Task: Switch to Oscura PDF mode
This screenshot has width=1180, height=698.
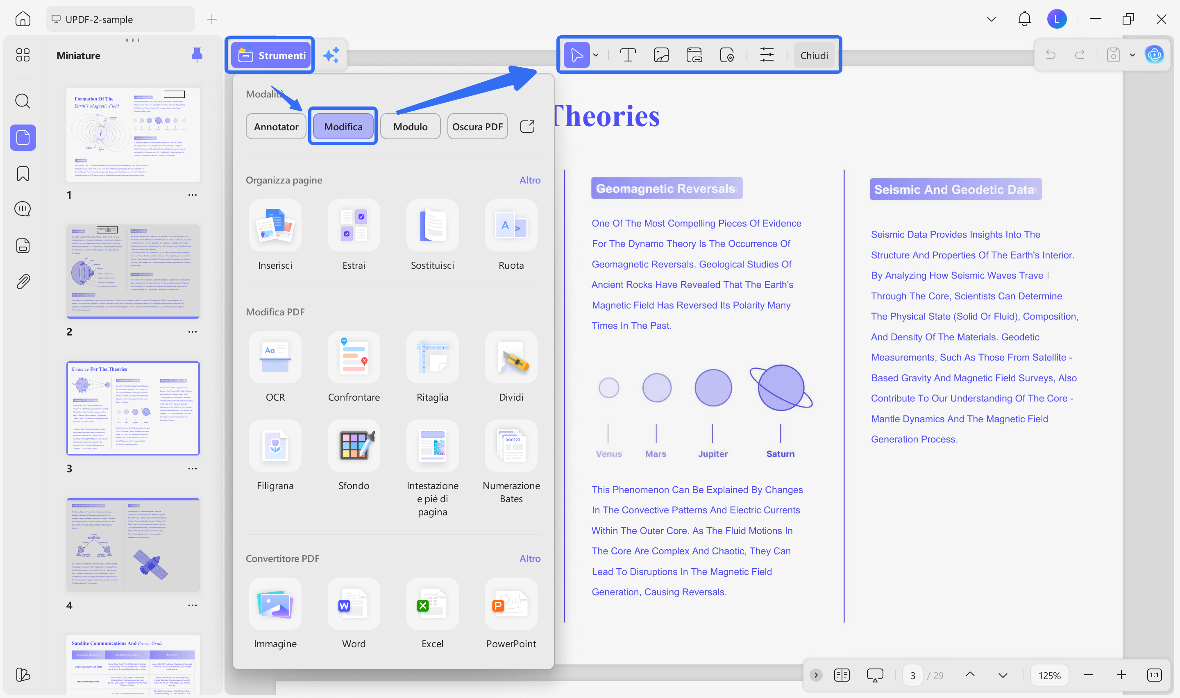Action: 477,126
